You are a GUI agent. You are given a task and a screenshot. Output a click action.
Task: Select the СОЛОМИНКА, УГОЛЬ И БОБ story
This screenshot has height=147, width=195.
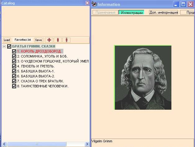42,56
